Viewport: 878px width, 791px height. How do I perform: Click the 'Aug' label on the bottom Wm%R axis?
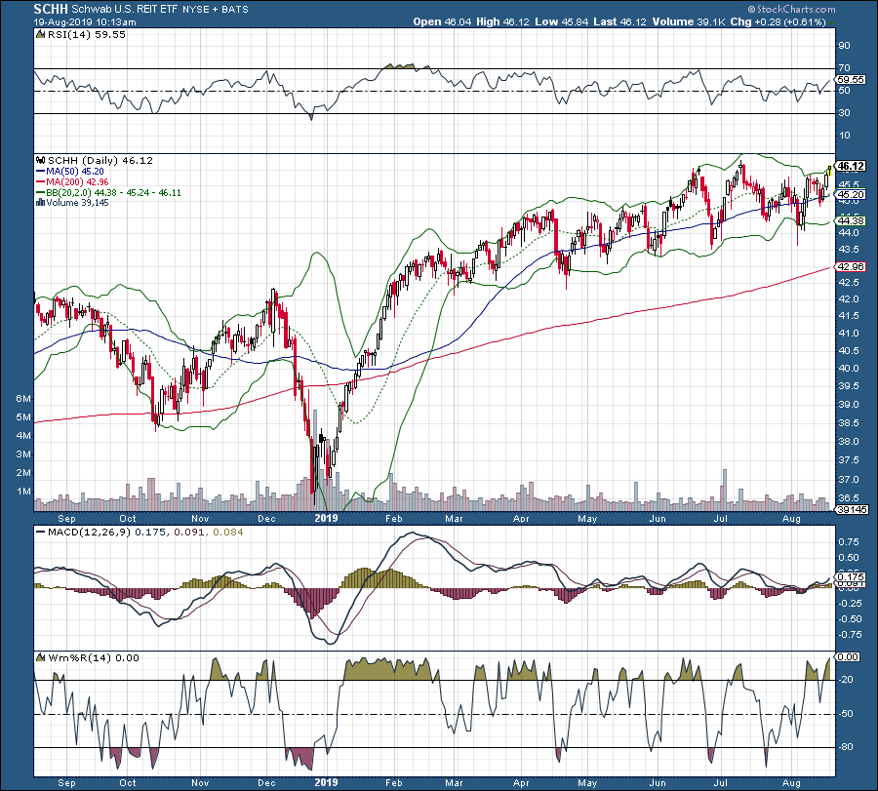click(791, 782)
